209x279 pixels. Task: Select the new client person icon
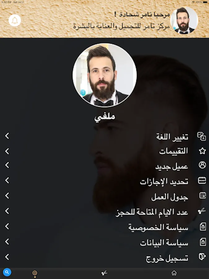pos(202,165)
